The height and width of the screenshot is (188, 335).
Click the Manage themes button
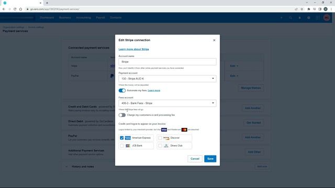coord(251,88)
